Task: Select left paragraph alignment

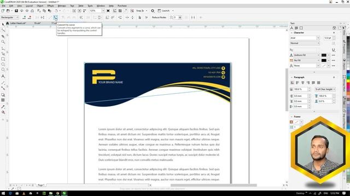Action: [297, 83]
